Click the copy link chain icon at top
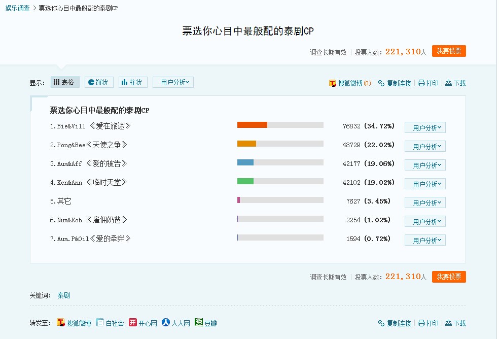The image size is (499, 339). coord(381,83)
